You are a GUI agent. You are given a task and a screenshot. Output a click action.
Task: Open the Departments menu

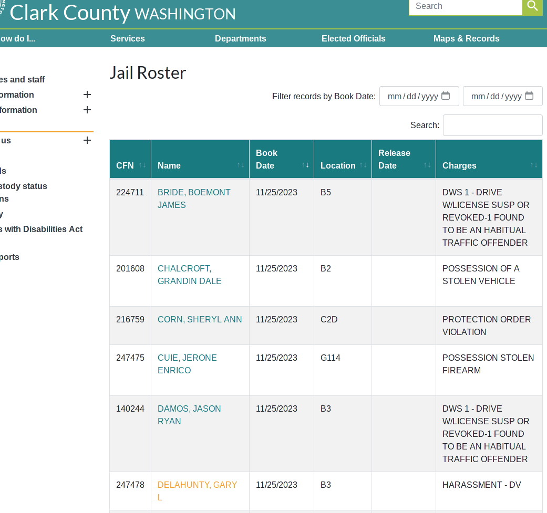[x=241, y=38]
